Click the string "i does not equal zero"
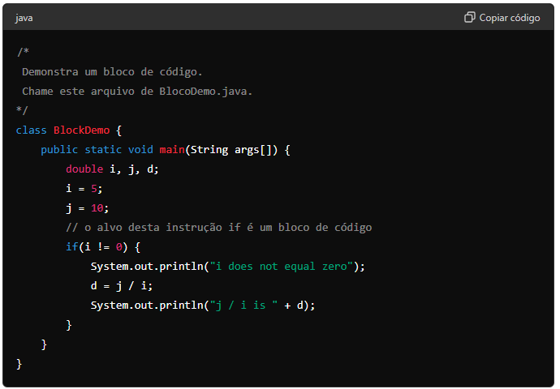This screenshot has height=389, width=560. coord(282,267)
